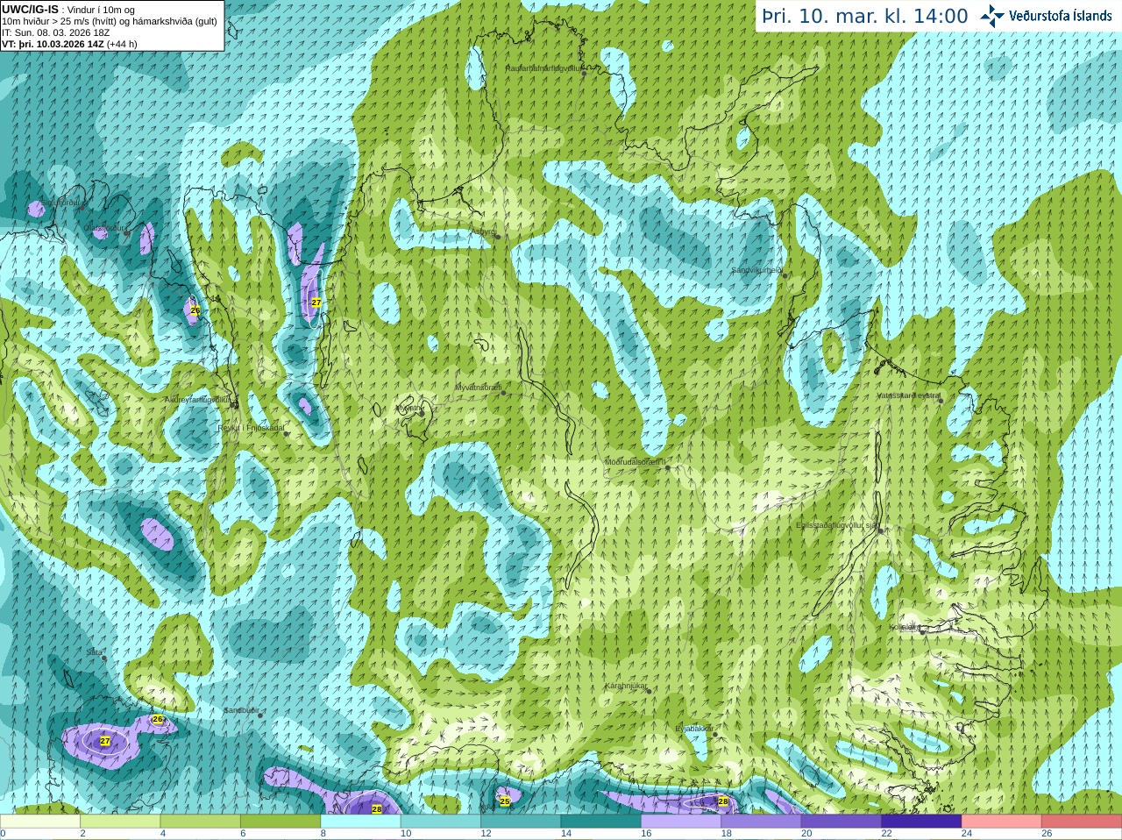The height and width of the screenshot is (840, 1122).
Task: Click the Ásbyrgi station dot
Action: [x=497, y=237]
